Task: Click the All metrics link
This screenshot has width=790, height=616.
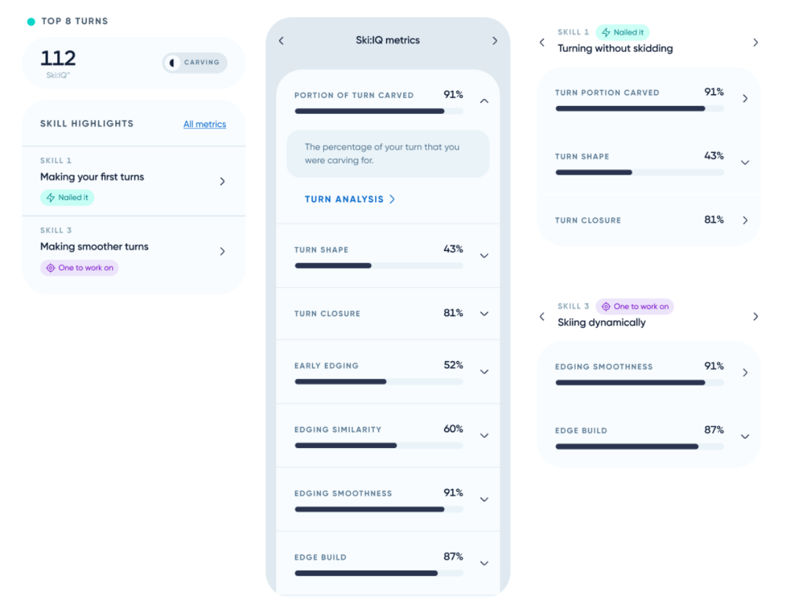Action: [204, 125]
